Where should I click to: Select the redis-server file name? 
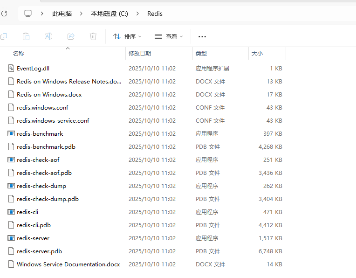pos(33,238)
